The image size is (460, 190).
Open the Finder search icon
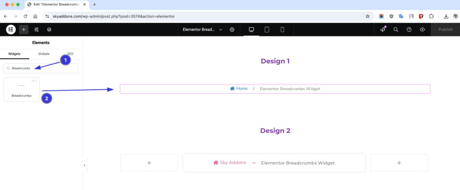point(396,30)
